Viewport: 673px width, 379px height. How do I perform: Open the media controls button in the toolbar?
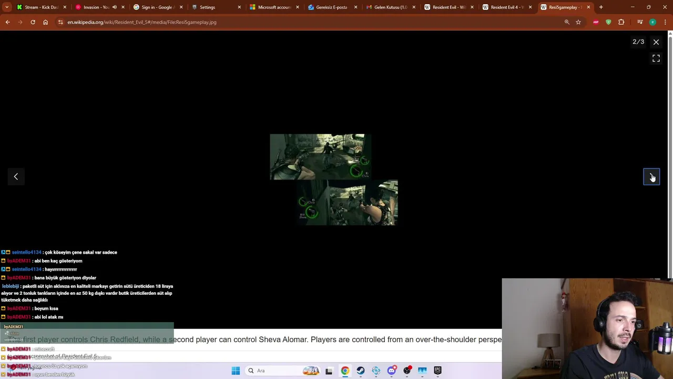pos(640,22)
